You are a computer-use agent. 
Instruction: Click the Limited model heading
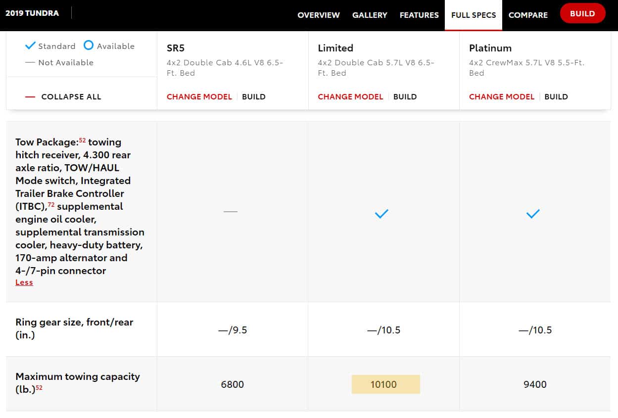[335, 48]
